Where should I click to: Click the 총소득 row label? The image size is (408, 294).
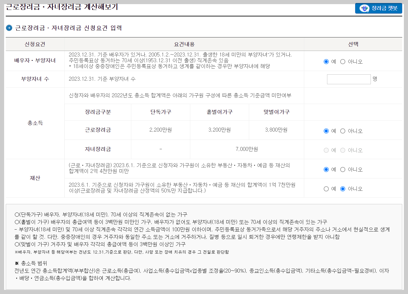(35, 123)
